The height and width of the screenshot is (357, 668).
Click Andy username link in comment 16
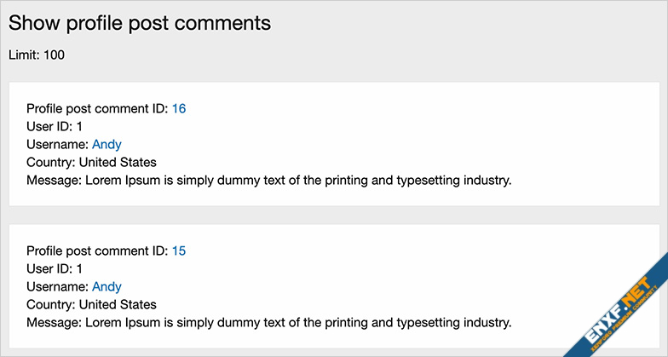pos(107,144)
